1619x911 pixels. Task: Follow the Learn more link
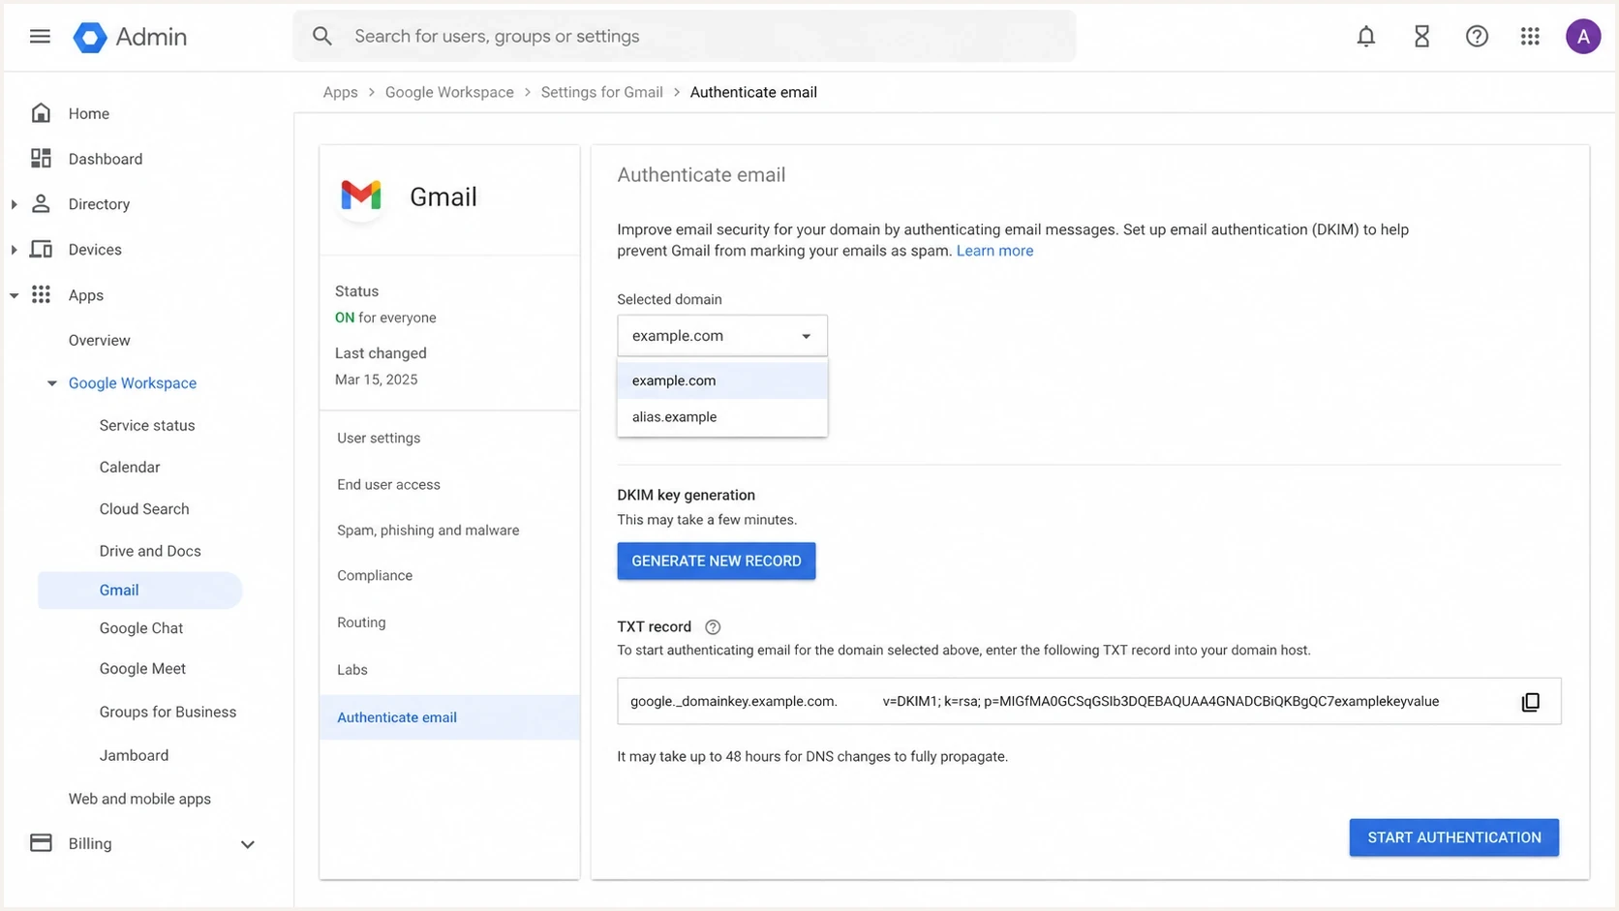994,251
